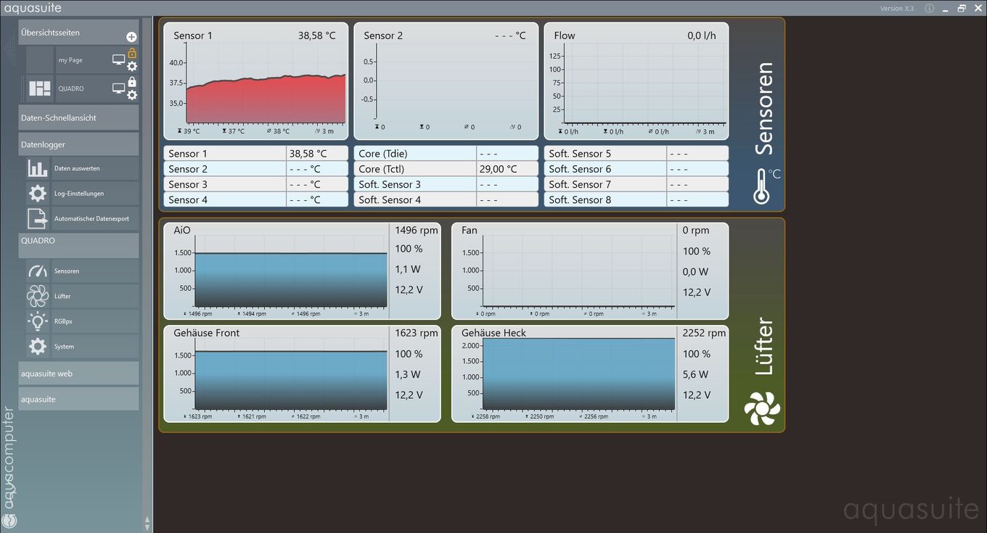Expand the aquasuite section at sidebar bottom
Viewport: 987px width, 533px height.
78,399
